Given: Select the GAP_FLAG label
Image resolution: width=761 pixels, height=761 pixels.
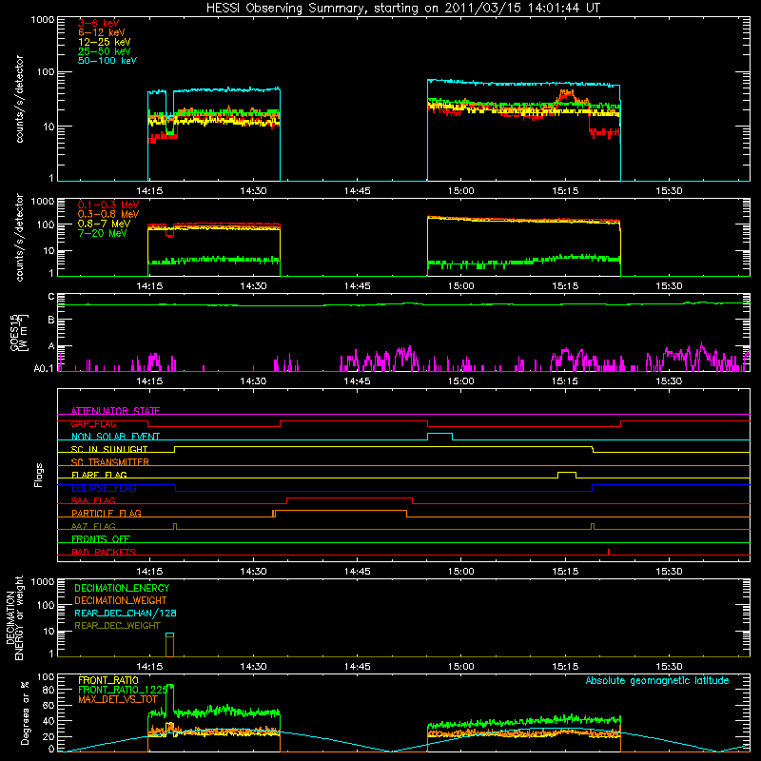Looking at the screenshot, I should pyautogui.click(x=93, y=423).
